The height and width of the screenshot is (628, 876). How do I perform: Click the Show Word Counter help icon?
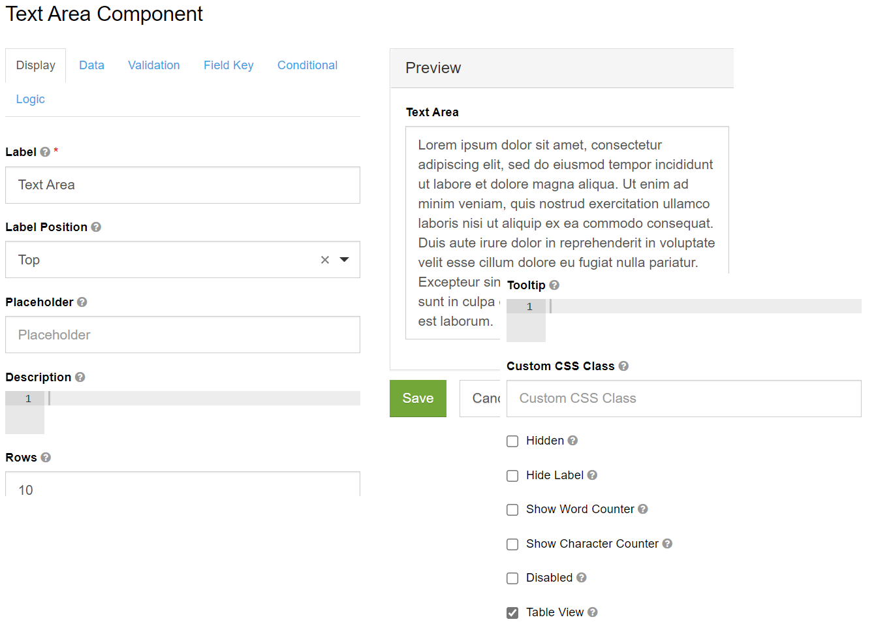pyautogui.click(x=643, y=509)
